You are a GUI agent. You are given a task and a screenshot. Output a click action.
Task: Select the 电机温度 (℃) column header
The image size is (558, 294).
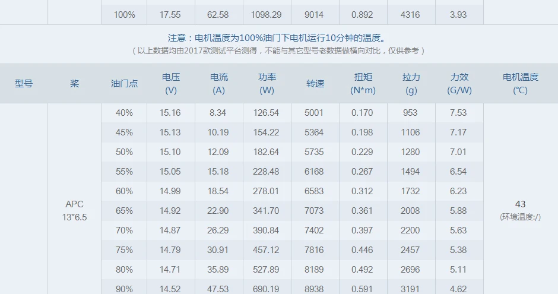520,84
